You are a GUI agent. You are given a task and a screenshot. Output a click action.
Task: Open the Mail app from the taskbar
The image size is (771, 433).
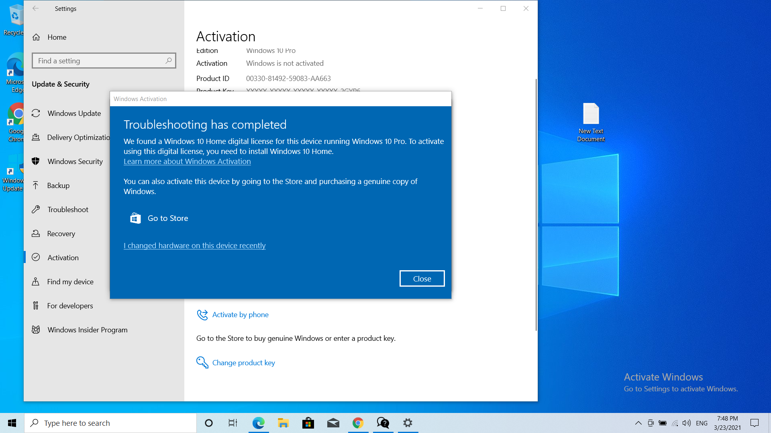pyautogui.click(x=333, y=423)
